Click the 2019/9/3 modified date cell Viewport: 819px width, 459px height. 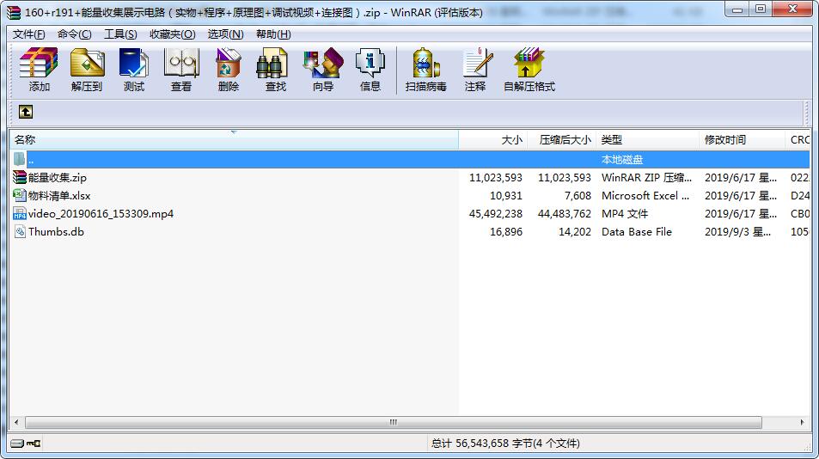(737, 232)
